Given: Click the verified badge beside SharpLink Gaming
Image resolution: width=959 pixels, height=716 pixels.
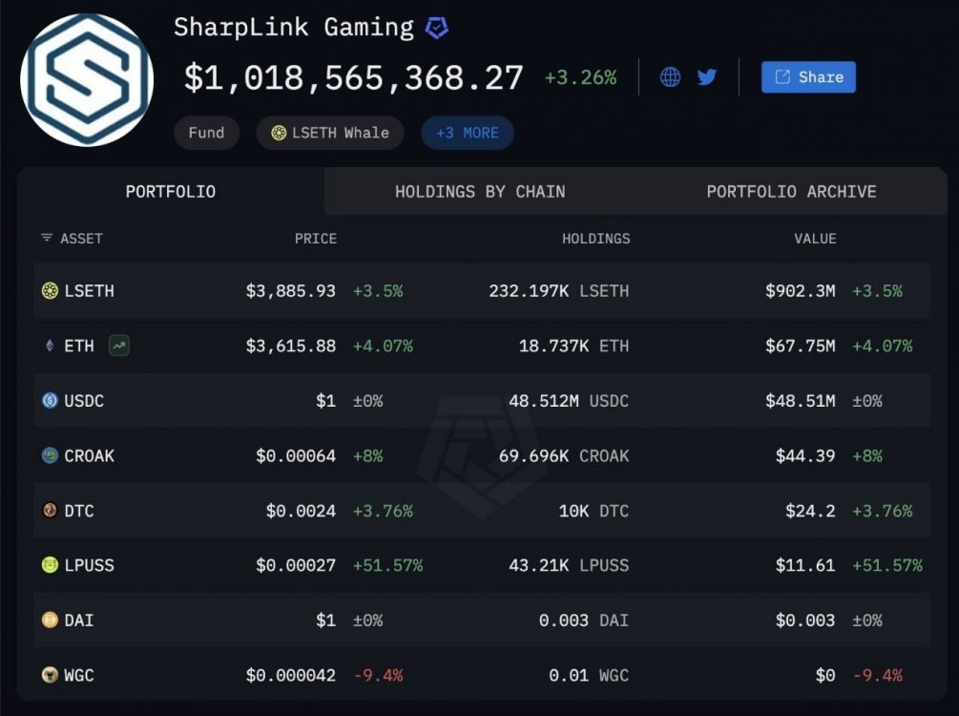Looking at the screenshot, I should (437, 28).
